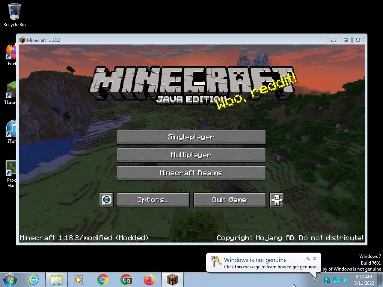Open Minecraft Realms

[x=191, y=173]
